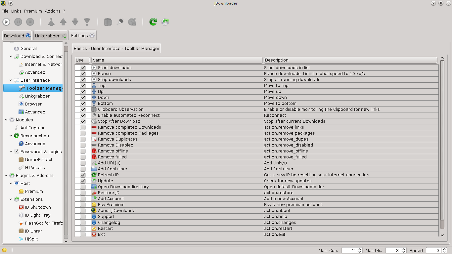Click the Support info row icon

point(94,217)
